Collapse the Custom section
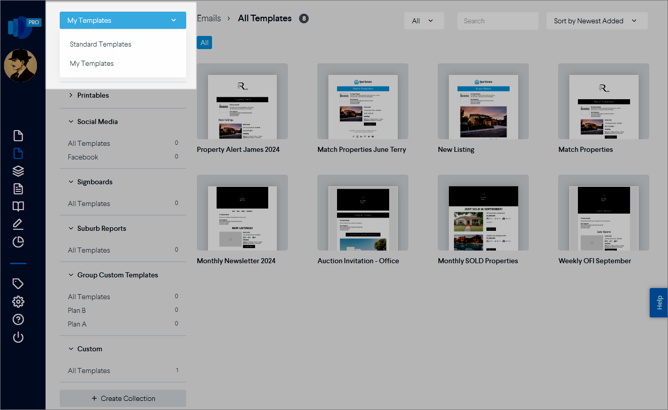The height and width of the screenshot is (410, 668). 86,349
